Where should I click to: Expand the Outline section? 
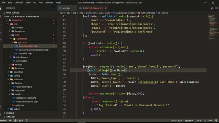10,113
